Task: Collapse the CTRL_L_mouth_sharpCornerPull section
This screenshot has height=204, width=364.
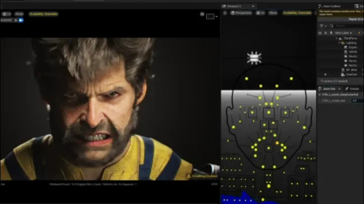Action: point(320,94)
